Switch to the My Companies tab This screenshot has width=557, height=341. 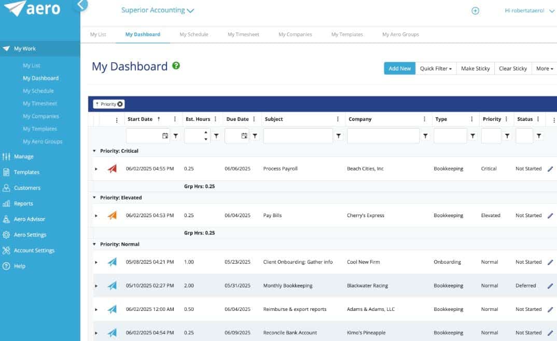click(296, 34)
